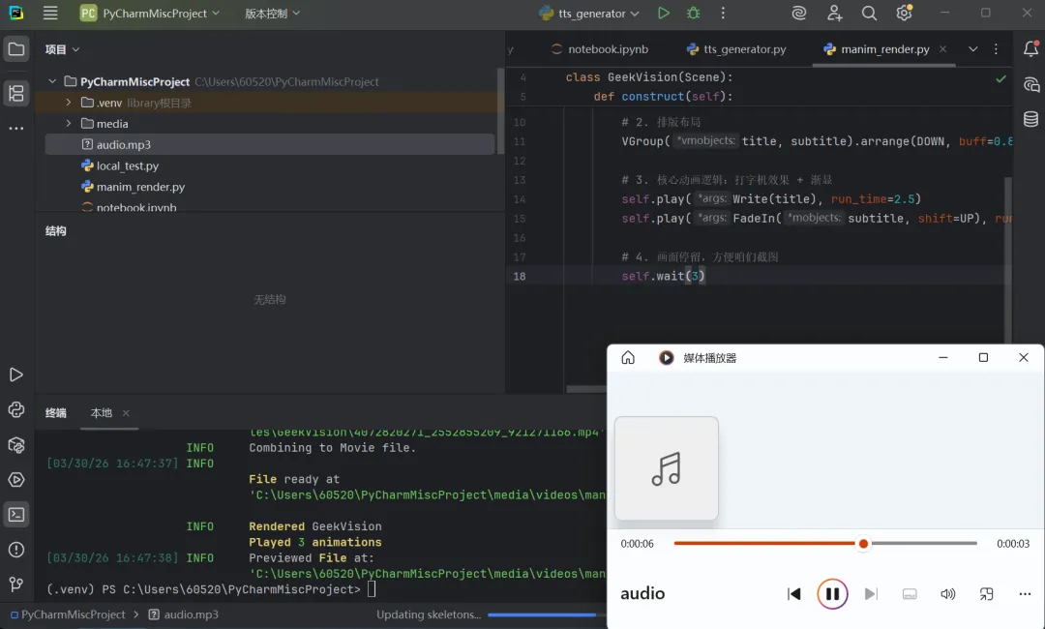The image size is (1045, 629).
Task: Open PyCharmMiscProject project dropdown
Action: coord(150,13)
